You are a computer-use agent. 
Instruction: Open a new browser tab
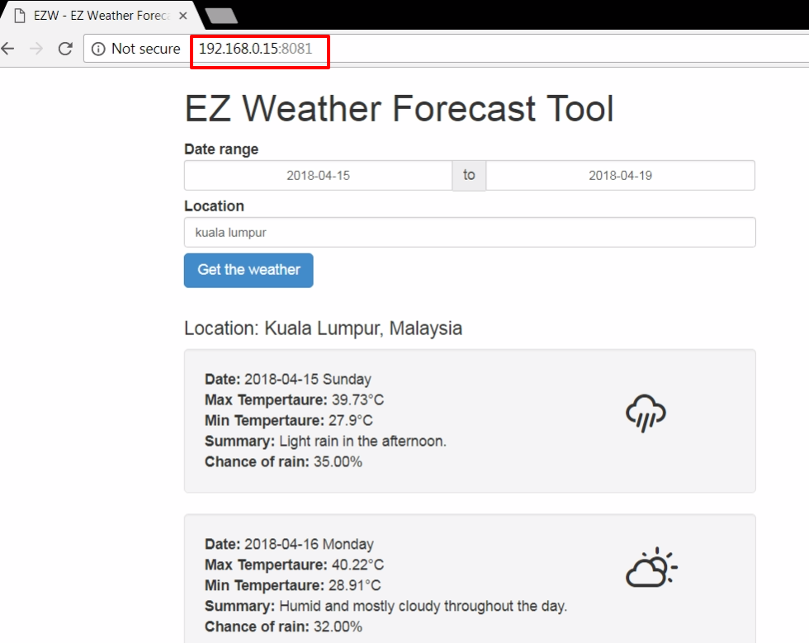pyautogui.click(x=220, y=16)
